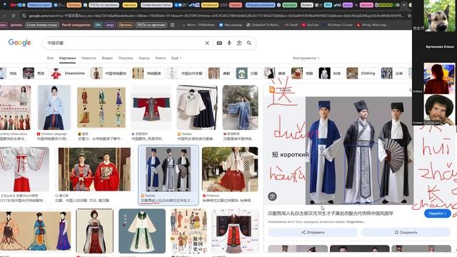Switch to the Все results tab
Viewport: 457px width, 257px height.
[50, 58]
